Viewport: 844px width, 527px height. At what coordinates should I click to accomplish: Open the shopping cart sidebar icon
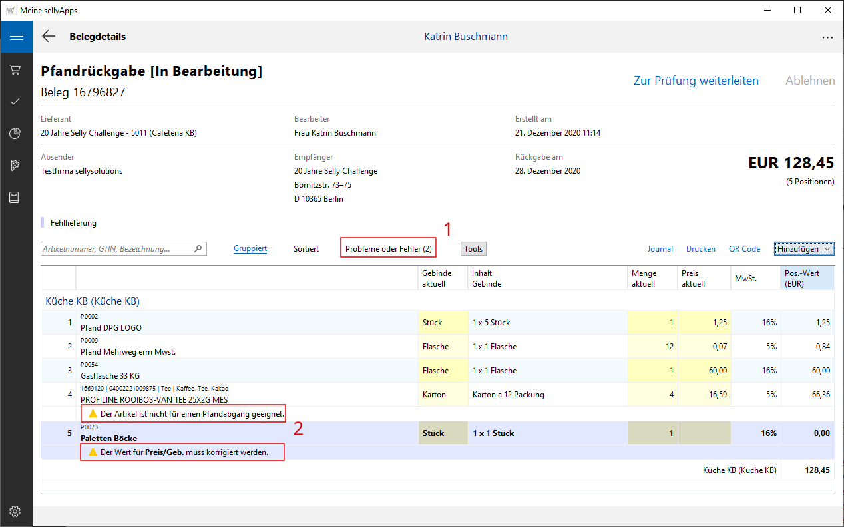(x=16, y=69)
